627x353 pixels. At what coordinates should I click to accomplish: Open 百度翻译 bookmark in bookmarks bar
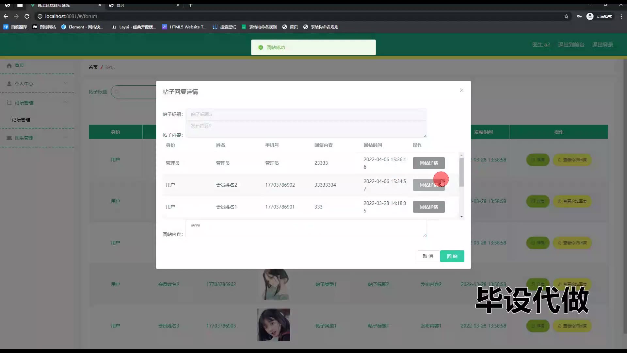pos(15,27)
